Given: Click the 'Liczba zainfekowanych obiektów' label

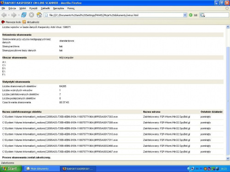Looking at the screenshot, I should (21, 94).
